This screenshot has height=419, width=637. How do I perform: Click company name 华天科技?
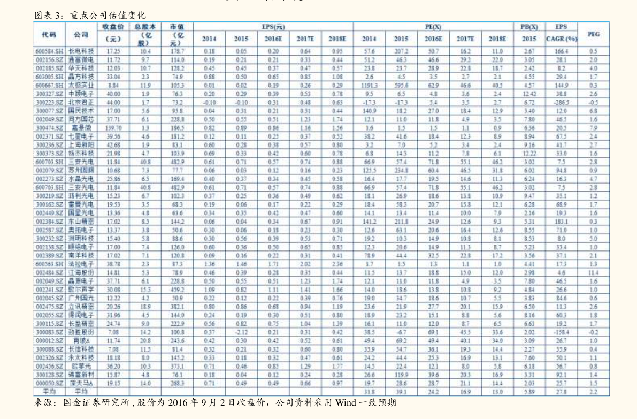[81, 68]
